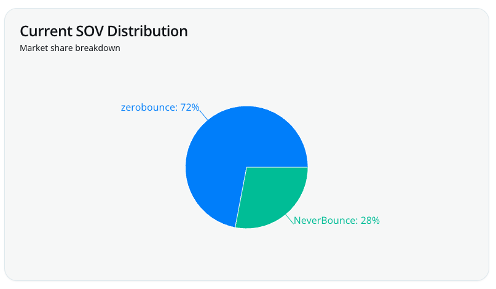
Task: Click the 'Current SOV Distribution' heading
Action: click(x=104, y=31)
